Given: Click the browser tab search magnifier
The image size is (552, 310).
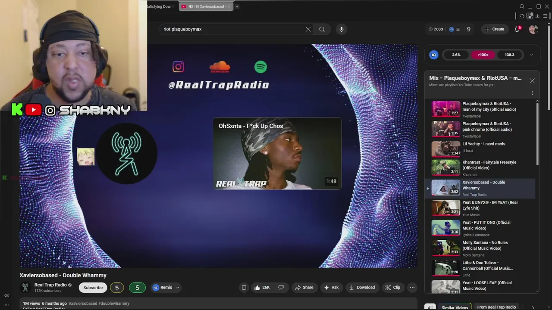Looking at the screenshot, I should (522, 6).
